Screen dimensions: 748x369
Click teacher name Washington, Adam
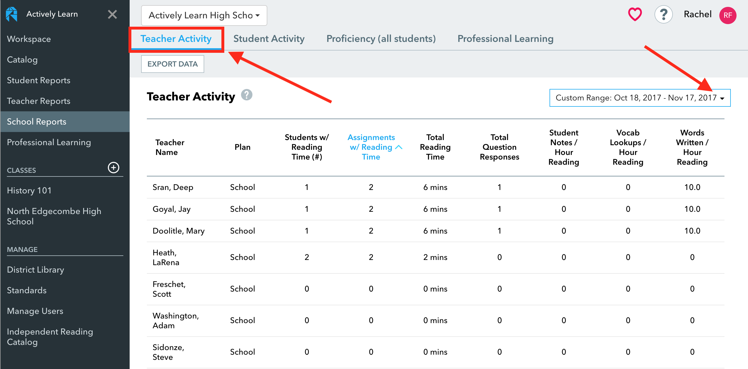[x=176, y=321]
